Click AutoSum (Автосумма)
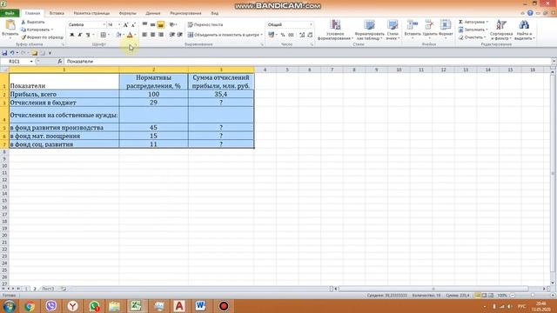Viewport: 557px width, 313px height. tap(473, 22)
